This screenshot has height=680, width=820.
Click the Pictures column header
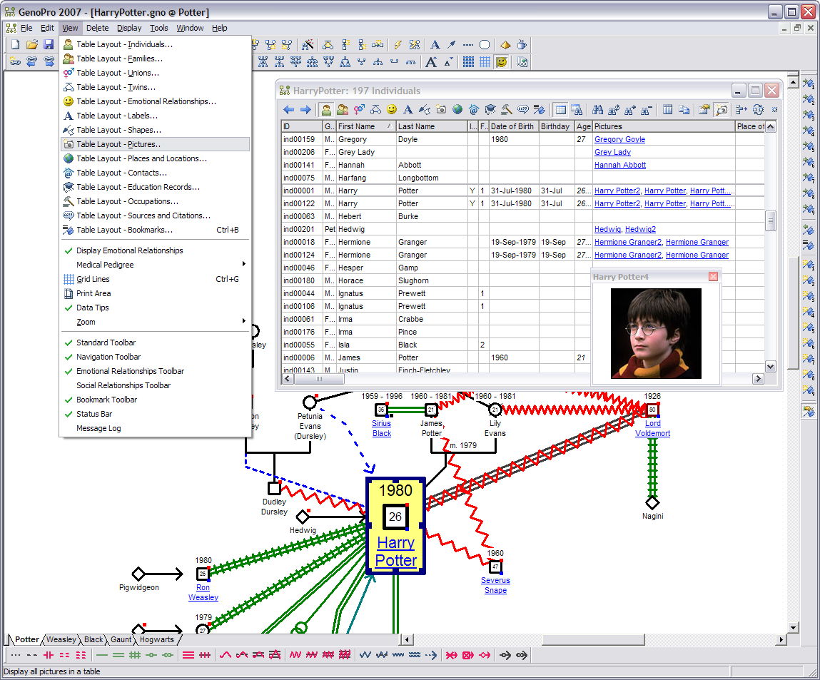[x=663, y=126]
